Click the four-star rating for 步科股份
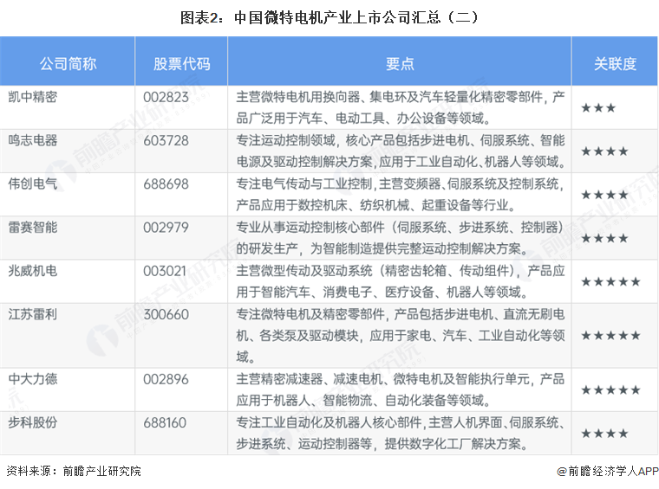The width and height of the screenshot is (659, 489). coord(604,434)
